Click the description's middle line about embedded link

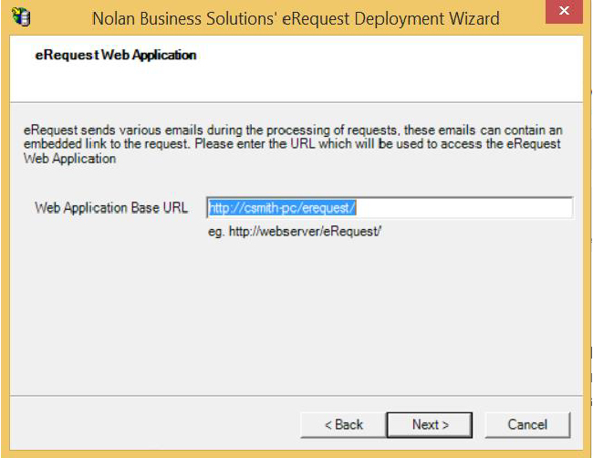point(292,145)
